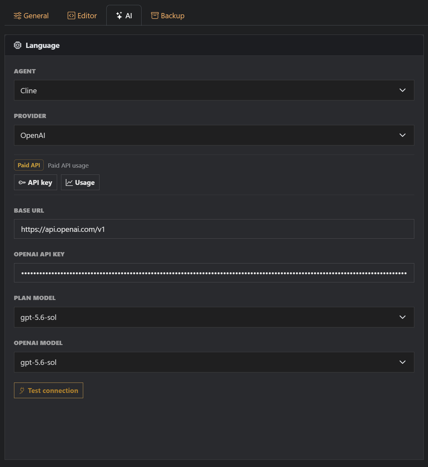Open the Usage button
428x467 pixels.
pos(80,183)
